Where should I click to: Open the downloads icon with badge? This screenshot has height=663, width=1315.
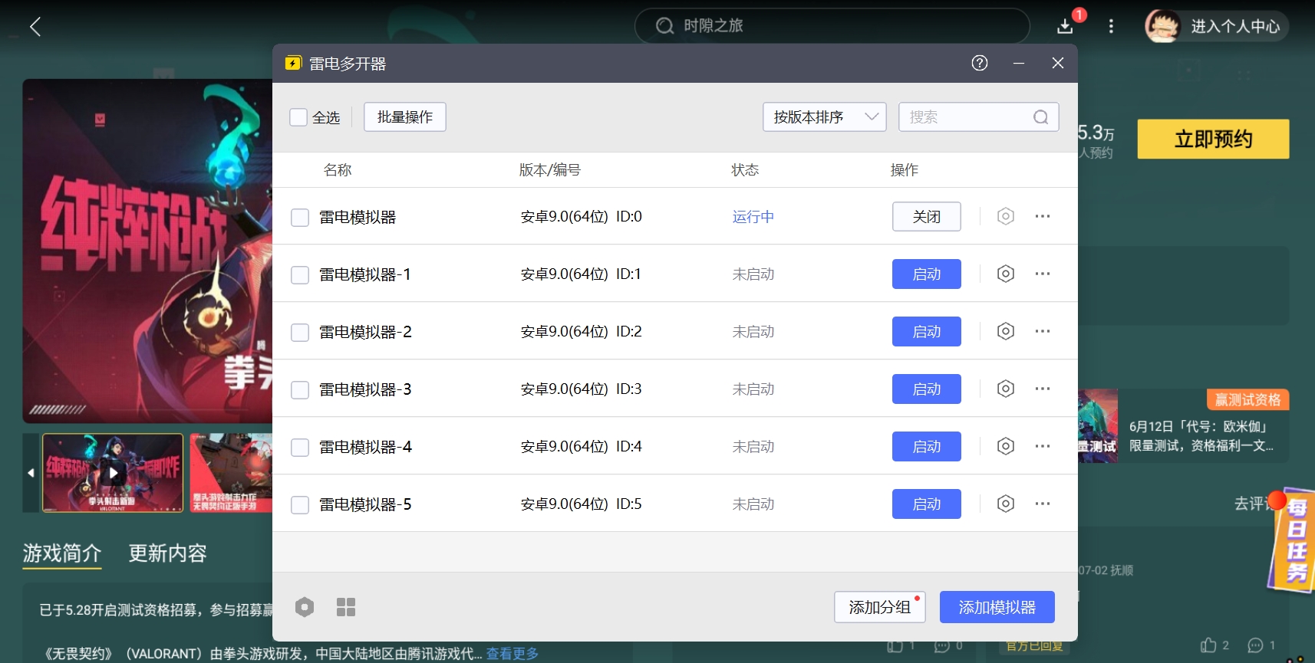[1065, 26]
